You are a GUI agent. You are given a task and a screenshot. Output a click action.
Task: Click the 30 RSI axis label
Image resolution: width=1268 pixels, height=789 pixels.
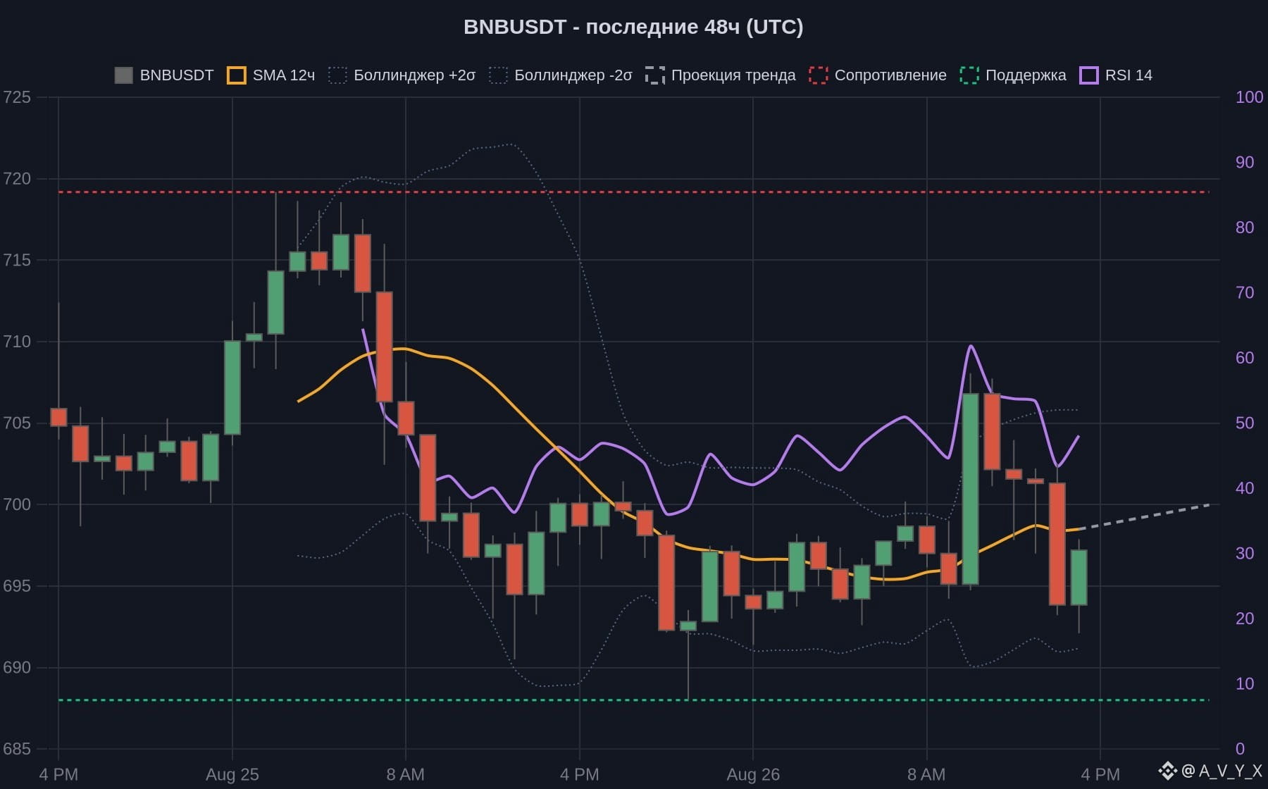coord(1245,553)
